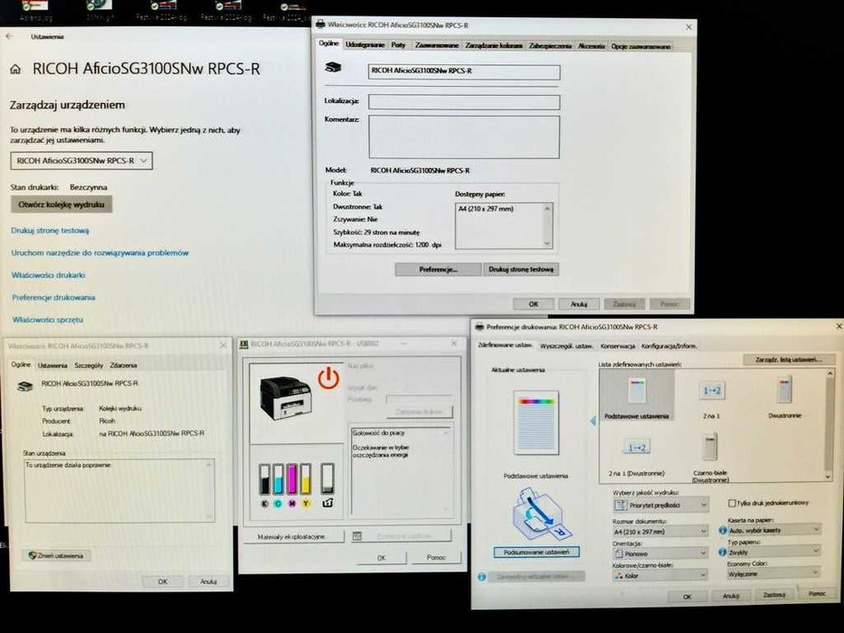Open the device function dropdown in Settings
The height and width of the screenshot is (633, 844).
pyautogui.click(x=81, y=160)
